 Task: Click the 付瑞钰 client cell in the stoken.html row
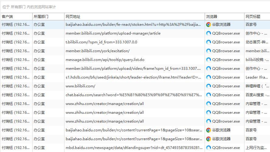[16, 25]
